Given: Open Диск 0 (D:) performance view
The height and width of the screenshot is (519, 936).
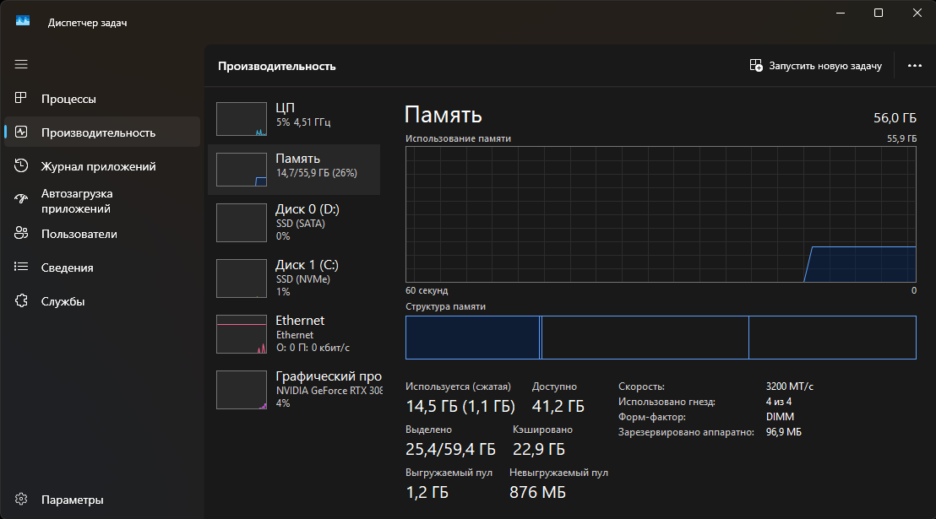Looking at the screenshot, I should point(294,222).
